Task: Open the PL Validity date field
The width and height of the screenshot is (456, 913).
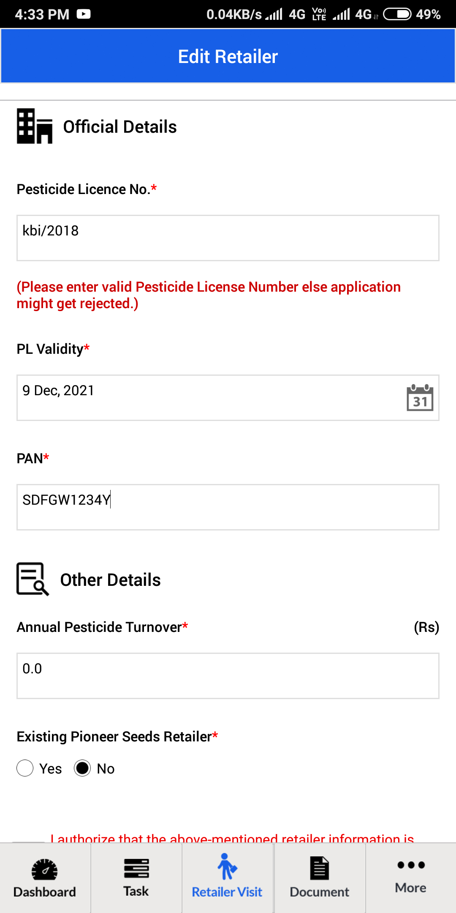Action: (x=228, y=398)
